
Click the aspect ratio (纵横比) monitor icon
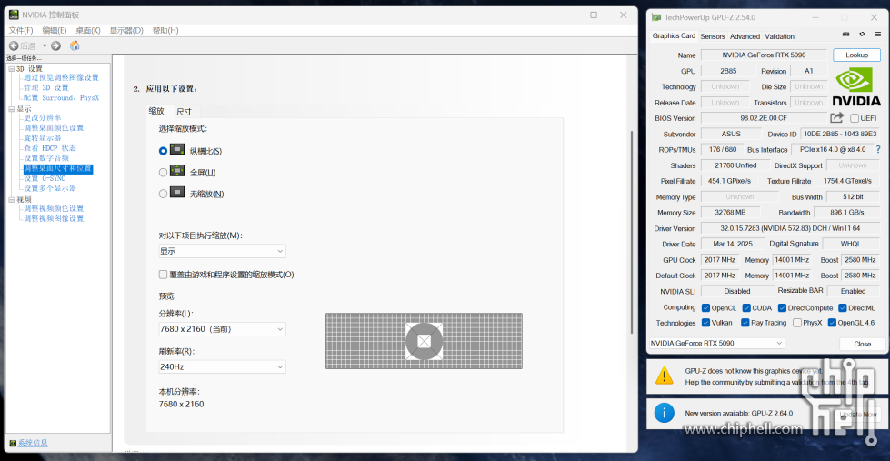(177, 149)
